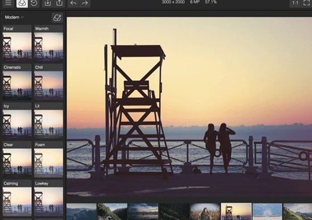Apply the Warmth preset
Screen dimensions: 312x220
48,46
